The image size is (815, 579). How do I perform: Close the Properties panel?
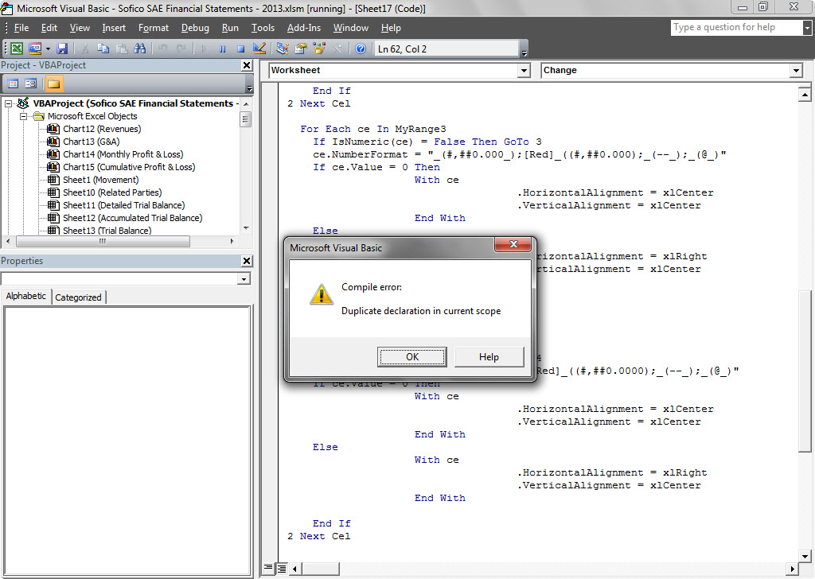[x=247, y=261]
